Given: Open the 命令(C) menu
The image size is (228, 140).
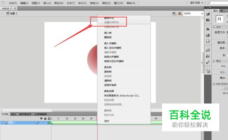Looking at the screenshot, I should [82, 3].
